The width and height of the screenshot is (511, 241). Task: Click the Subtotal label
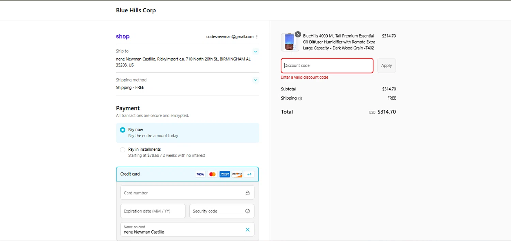point(288,89)
